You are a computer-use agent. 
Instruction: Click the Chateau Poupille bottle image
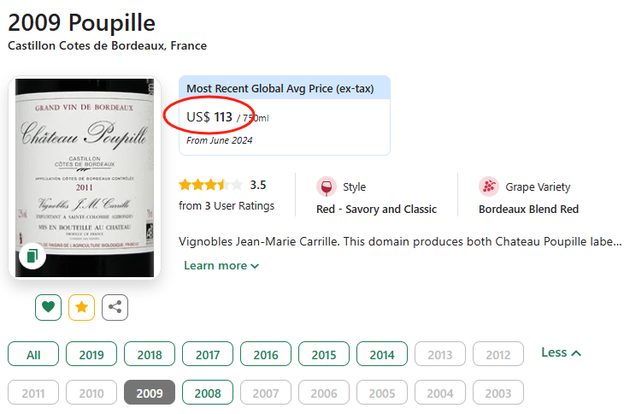[85, 171]
